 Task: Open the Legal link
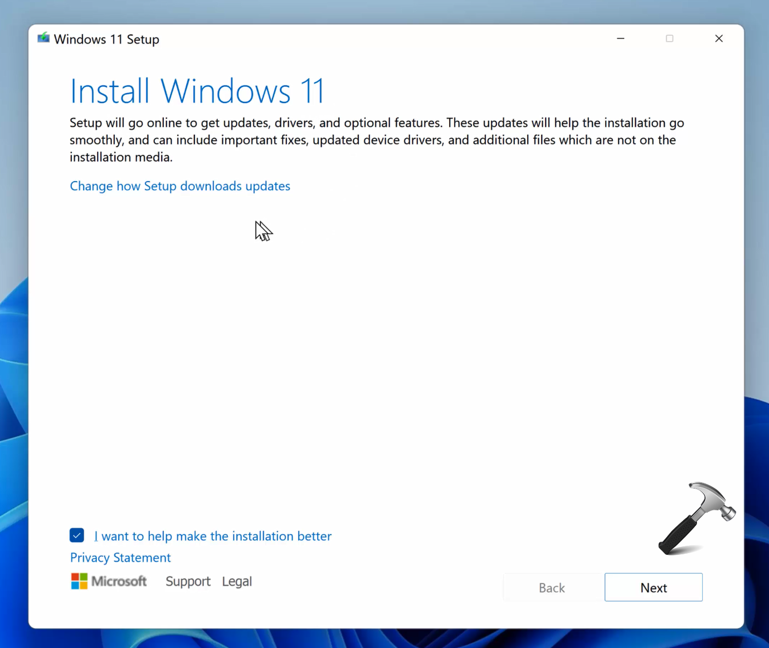pos(237,581)
